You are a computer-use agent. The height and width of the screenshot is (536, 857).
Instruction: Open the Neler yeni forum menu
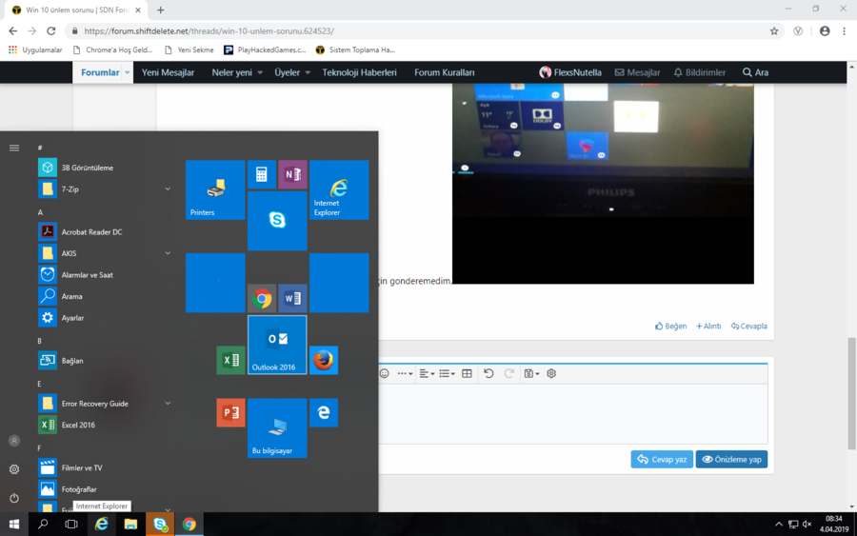tap(232, 72)
